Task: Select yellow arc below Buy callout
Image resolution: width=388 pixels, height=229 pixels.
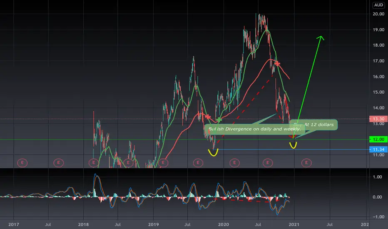Action: 293,145
